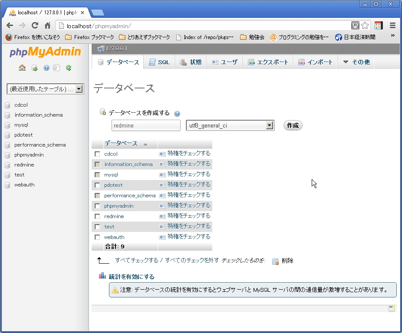Open the console note icon at bottom right

coord(392,308)
